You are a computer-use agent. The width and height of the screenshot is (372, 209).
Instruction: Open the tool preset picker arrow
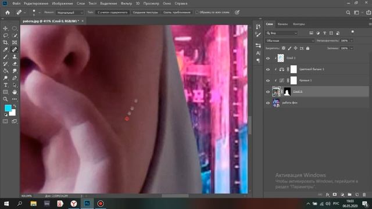25,13
